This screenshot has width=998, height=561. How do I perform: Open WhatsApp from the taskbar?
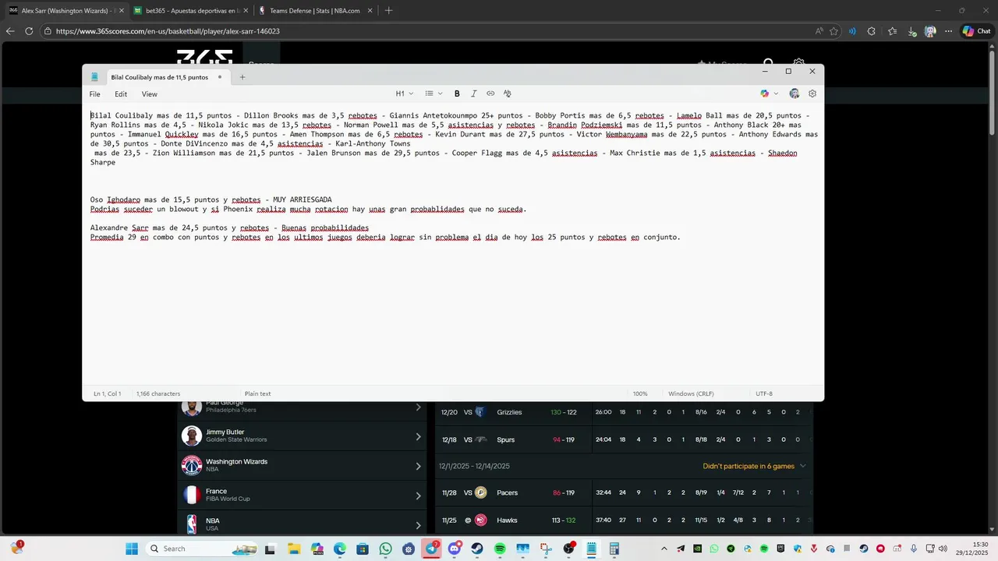coord(385,549)
